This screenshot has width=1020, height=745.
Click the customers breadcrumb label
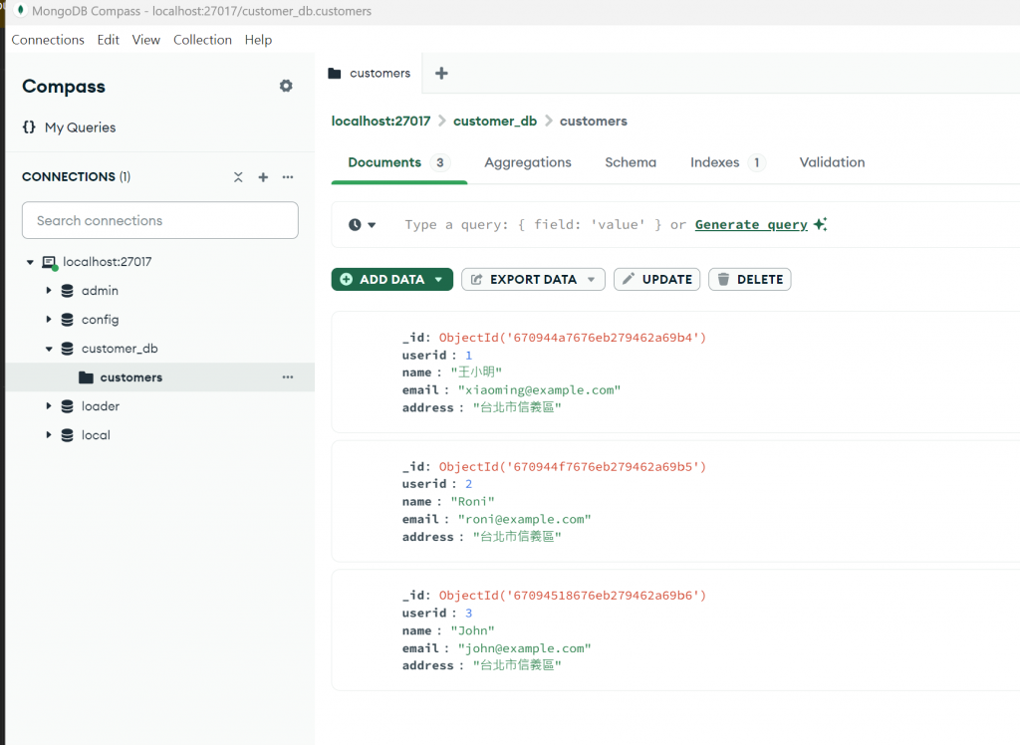(594, 122)
